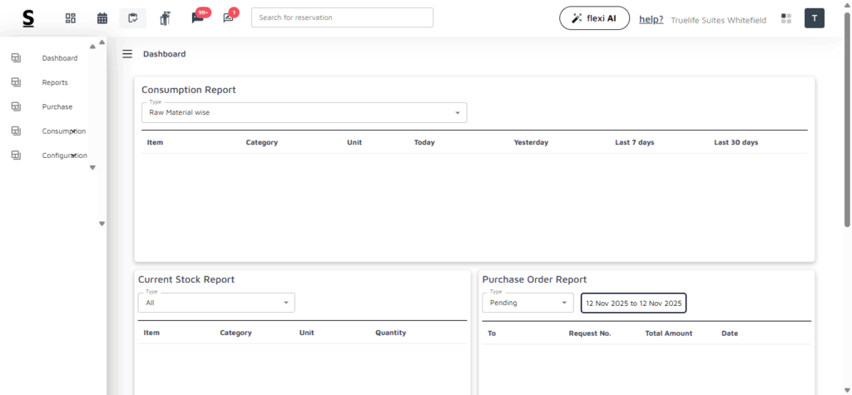Screen dimensions: 852x395
Task: Open the Consumption Report Type dropdown
Action: pos(304,112)
